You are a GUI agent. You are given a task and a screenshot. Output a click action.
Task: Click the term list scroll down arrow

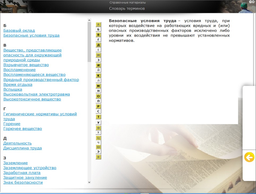click(89, 182)
